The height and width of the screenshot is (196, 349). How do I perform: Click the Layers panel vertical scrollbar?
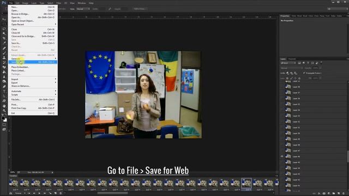pyautogui.click(x=348, y=156)
